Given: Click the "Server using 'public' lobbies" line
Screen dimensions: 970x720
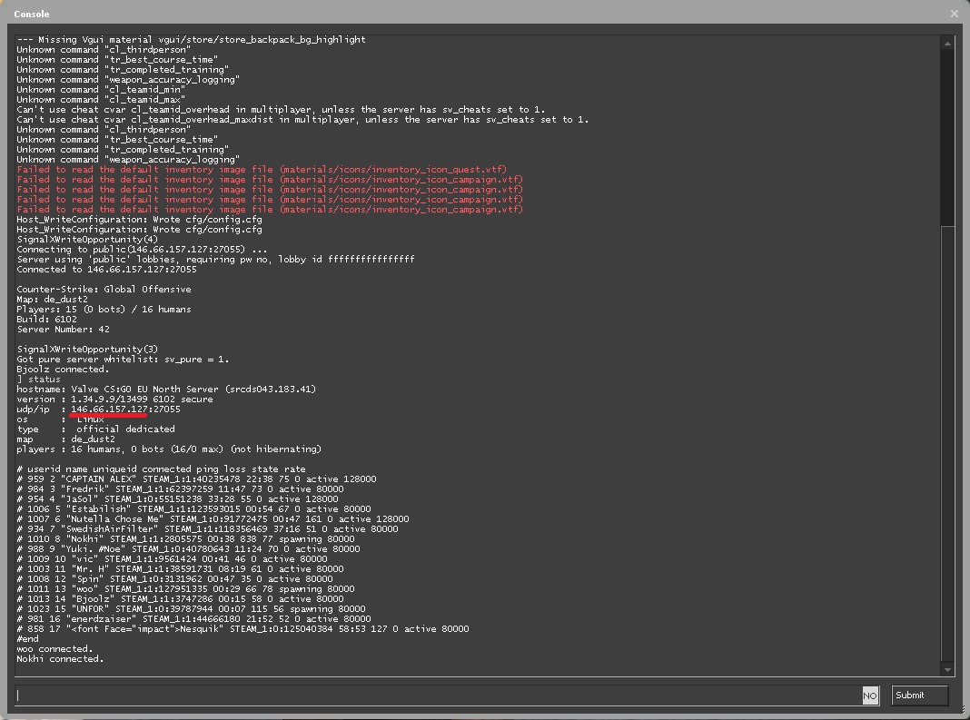Looking at the screenshot, I should click(x=215, y=259).
